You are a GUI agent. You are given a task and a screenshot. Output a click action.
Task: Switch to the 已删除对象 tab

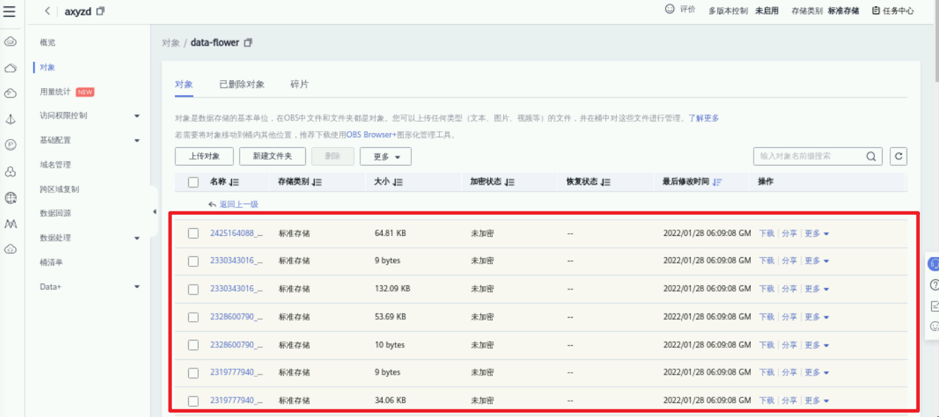(x=242, y=85)
